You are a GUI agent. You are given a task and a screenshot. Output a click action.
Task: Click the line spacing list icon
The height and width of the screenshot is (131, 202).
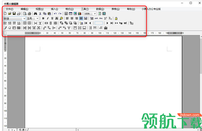point(92,18)
